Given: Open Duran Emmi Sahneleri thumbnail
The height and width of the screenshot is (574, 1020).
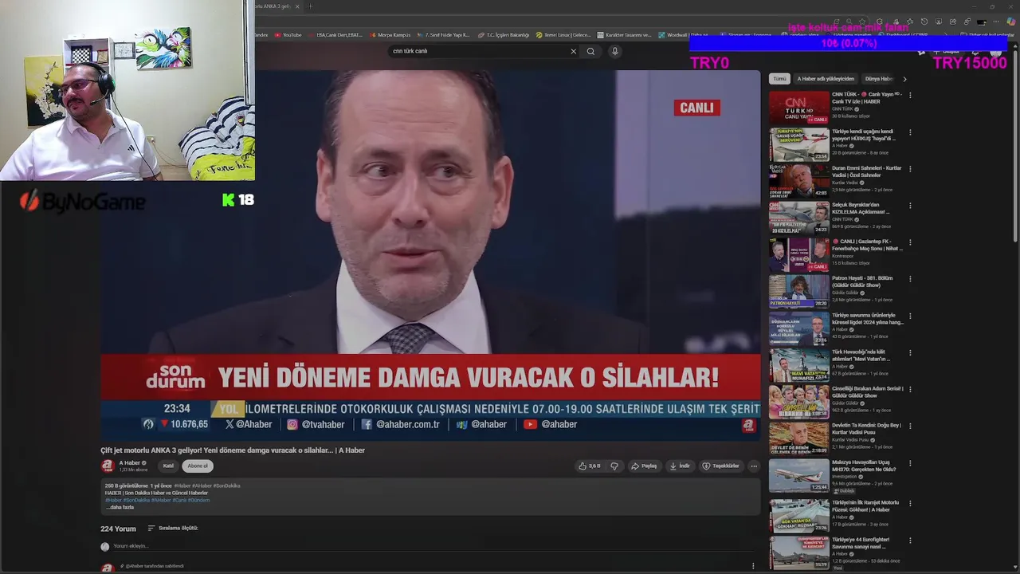Looking at the screenshot, I should coord(798,181).
